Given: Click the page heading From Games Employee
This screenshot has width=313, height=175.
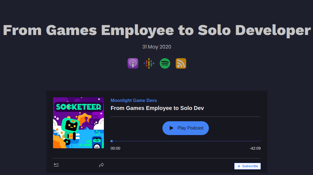Looking at the screenshot, I should click(156, 30).
